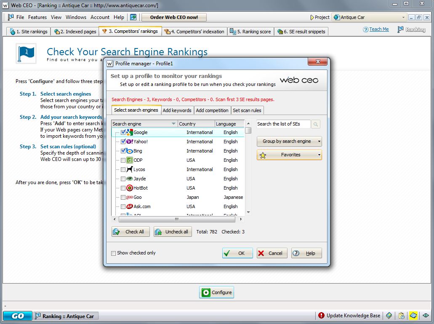Click the dialog Help button
The height and width of the screenshot is (324, 434).
[306, 253]
